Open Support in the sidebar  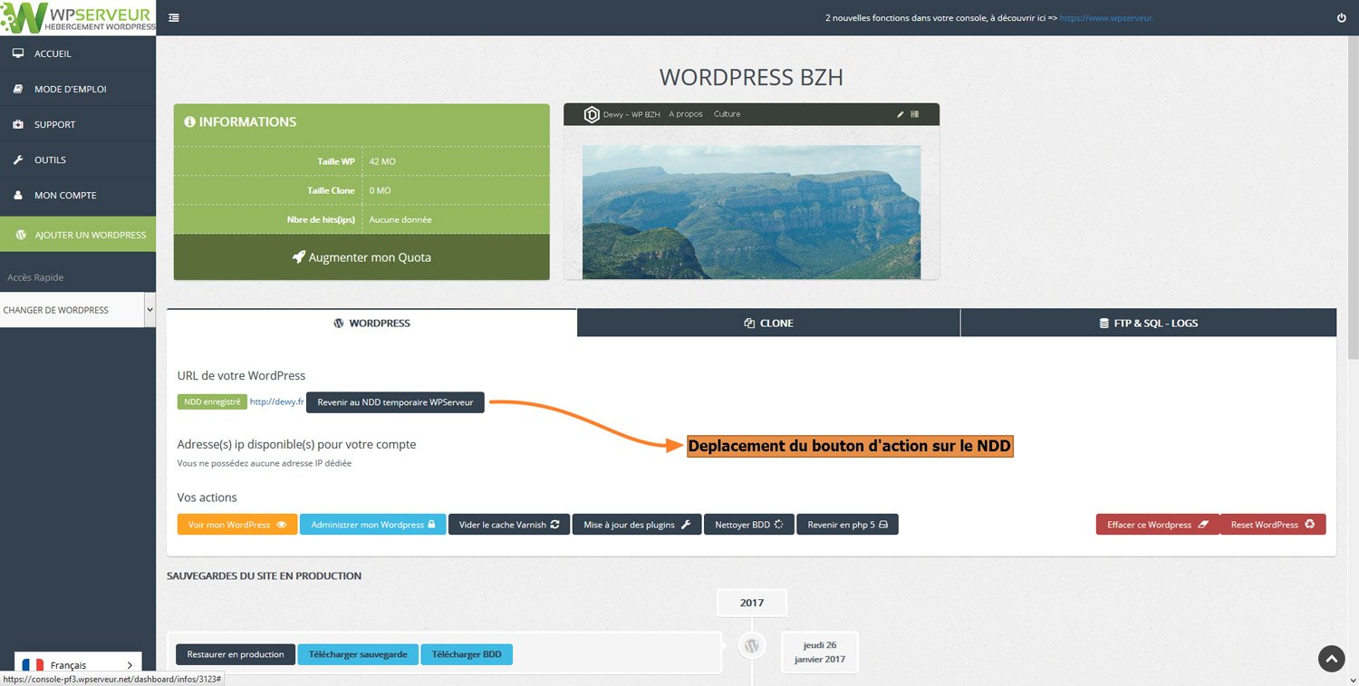pyautogui.click(x=78, y=124)
